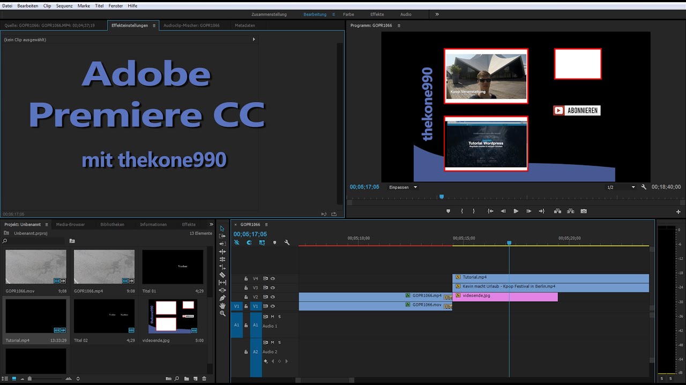
Task: Delete selected item with trash icon
Action: tap(204, 379)
